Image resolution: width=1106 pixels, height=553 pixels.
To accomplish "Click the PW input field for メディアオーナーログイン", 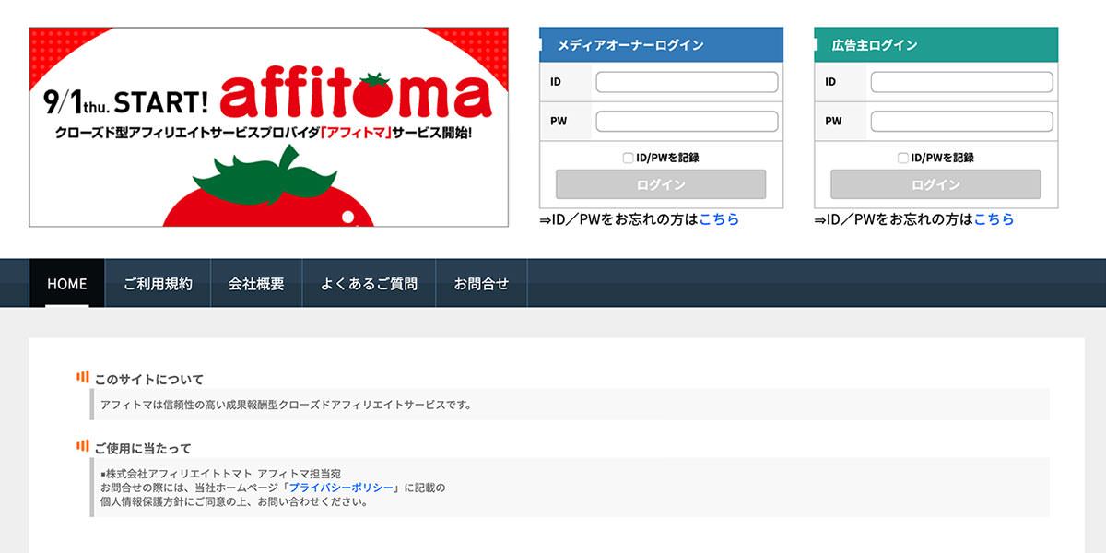I will 686,121.
